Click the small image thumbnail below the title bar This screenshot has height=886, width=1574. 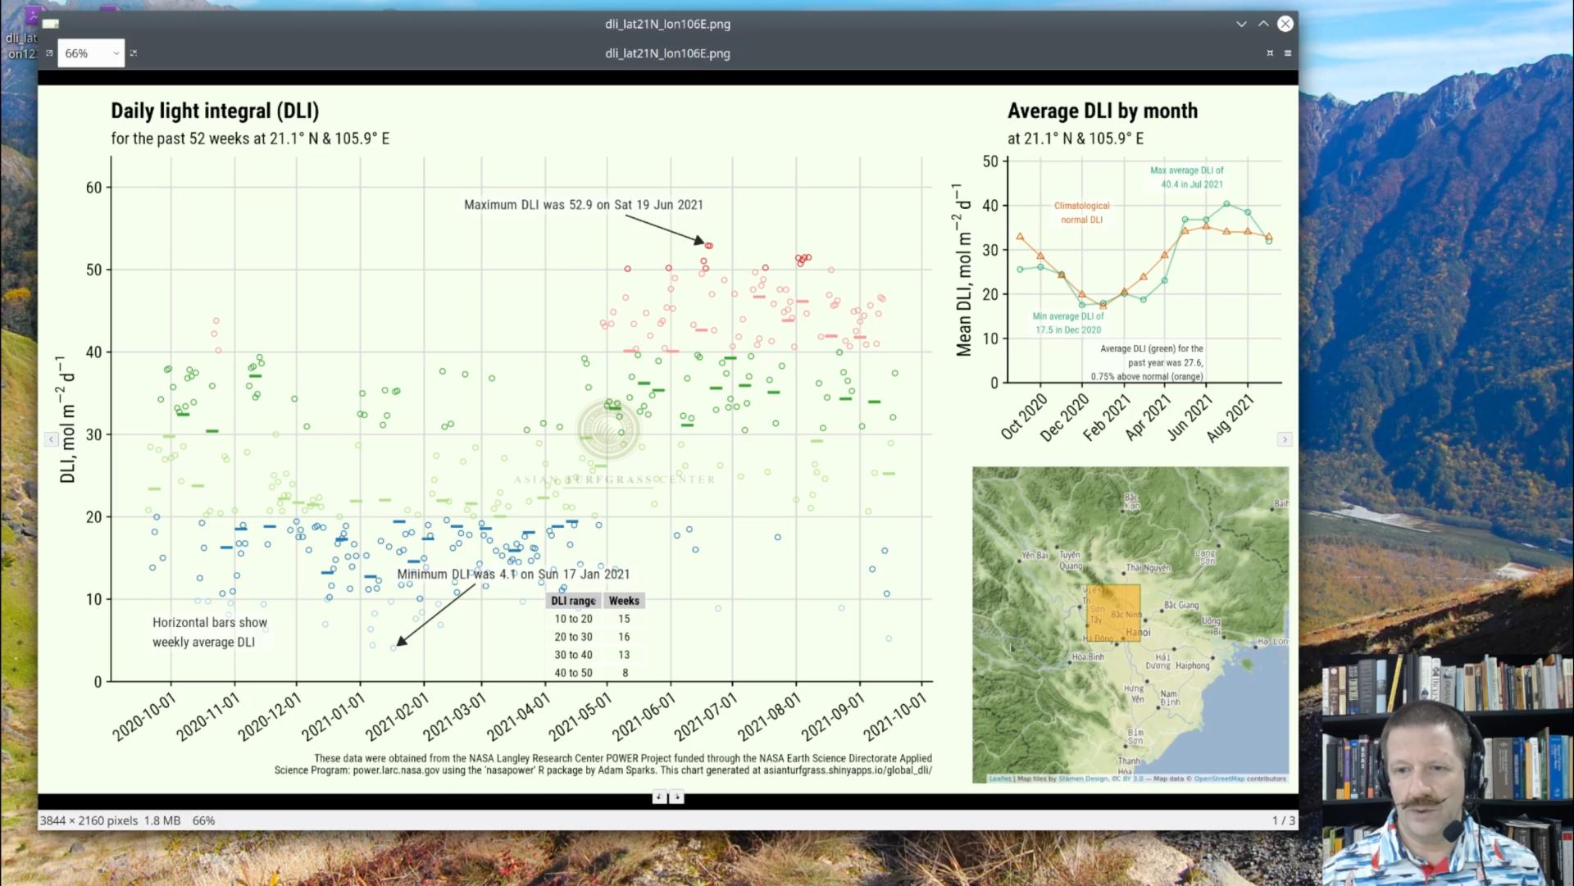[x=51, y=24]
